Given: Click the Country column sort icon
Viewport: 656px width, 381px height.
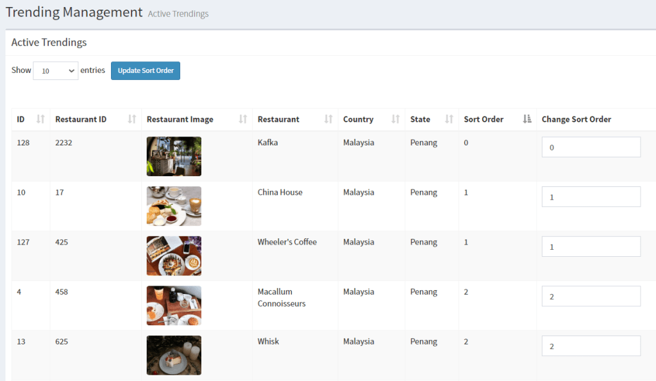Looking at the screenshot, I should pyautogui.click(x=396, y=119).
